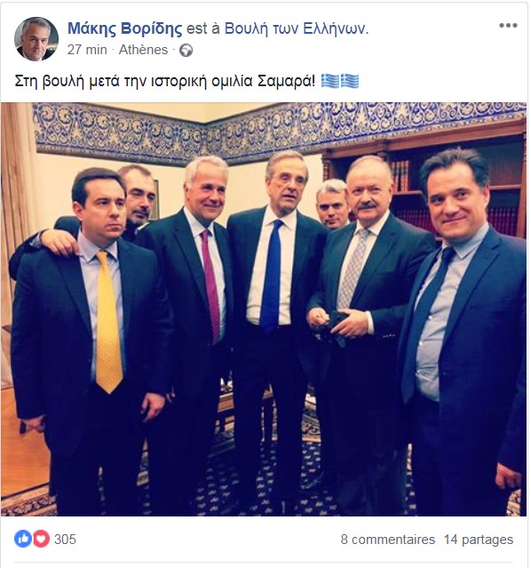This screenshot has width=531, height=568.
Task: Click the bright blue tie in the photo
Action: (x=272, y=276)
